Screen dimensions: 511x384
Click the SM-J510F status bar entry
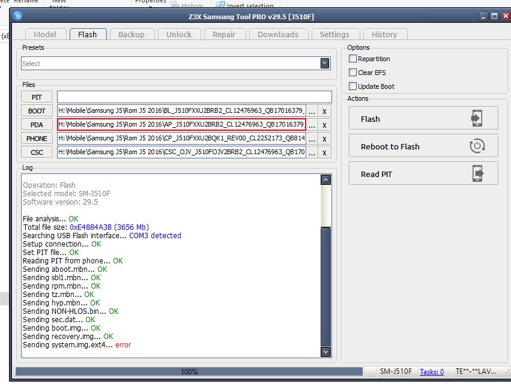pyautogui.click(x=396, y=371)
